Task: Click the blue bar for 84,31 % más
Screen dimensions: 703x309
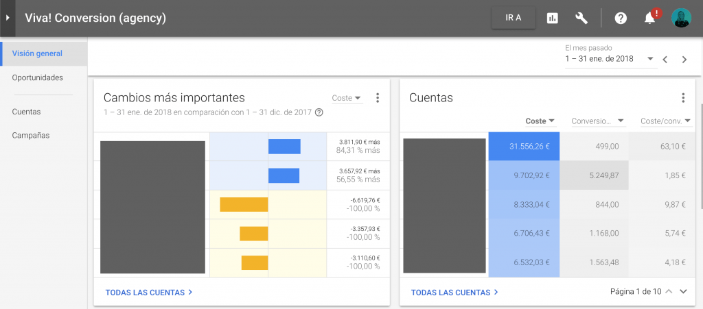Action: pyautogui.click(x=284, y=147)
